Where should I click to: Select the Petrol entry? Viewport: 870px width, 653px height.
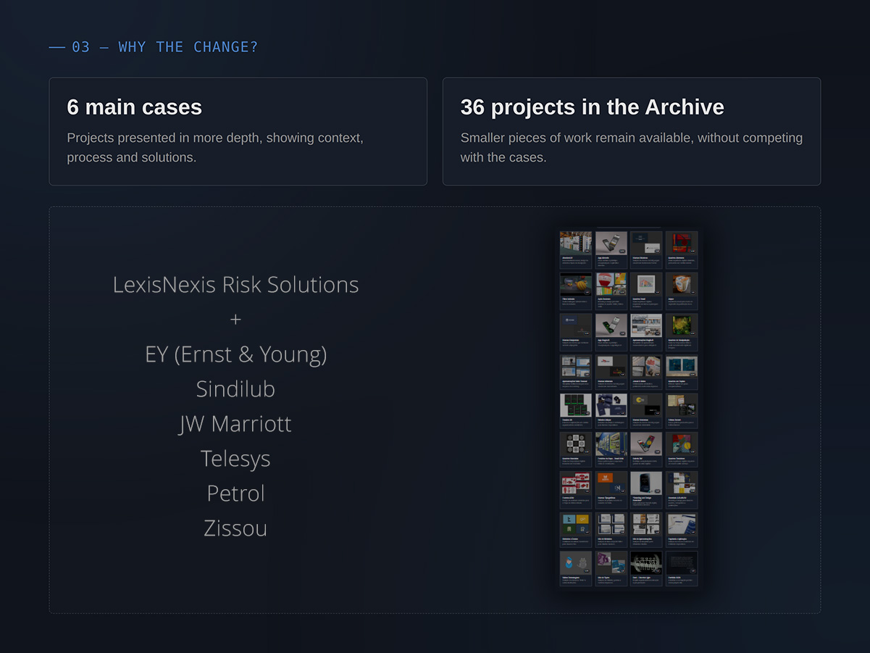235,493
